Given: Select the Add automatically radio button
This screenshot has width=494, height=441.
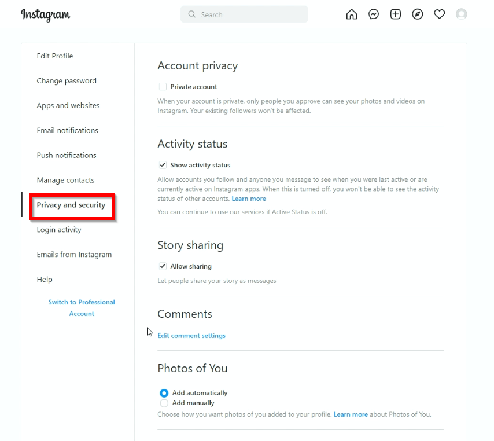Looking at the screenshot, I should click(164, 392).
